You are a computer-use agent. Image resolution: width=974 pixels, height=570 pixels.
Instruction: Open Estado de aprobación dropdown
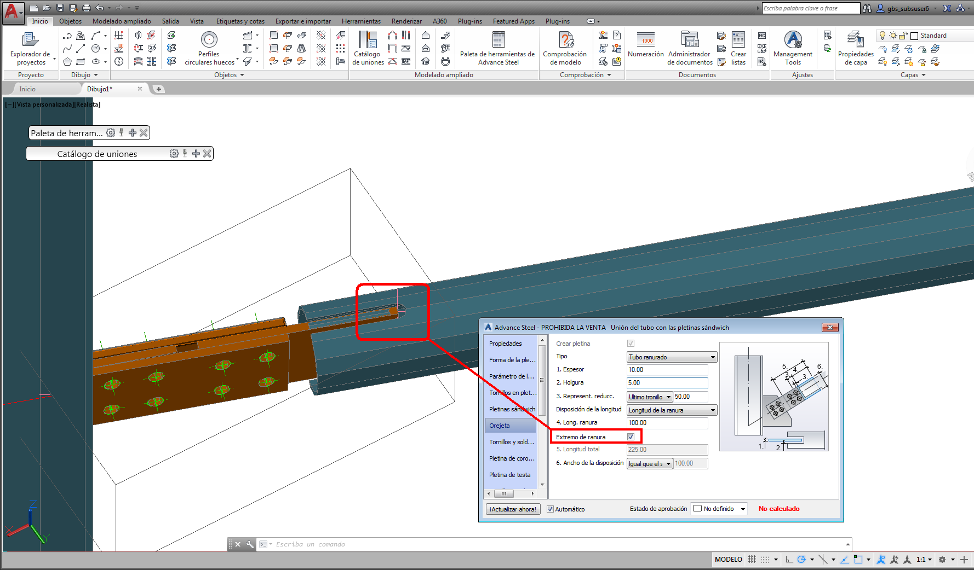pos(719,509)
